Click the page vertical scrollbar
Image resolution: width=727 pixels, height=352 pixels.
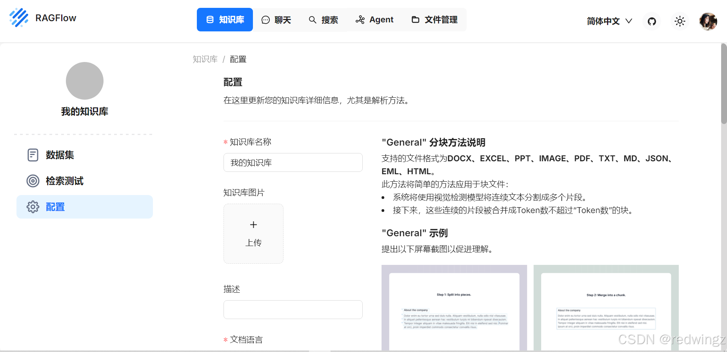point(724,84)
